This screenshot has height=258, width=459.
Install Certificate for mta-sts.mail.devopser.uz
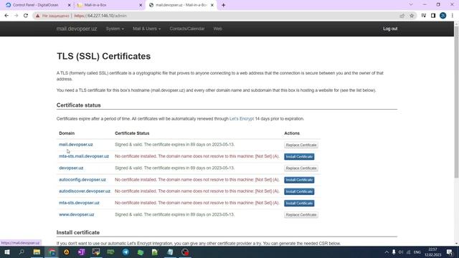[x=299, y=156]
